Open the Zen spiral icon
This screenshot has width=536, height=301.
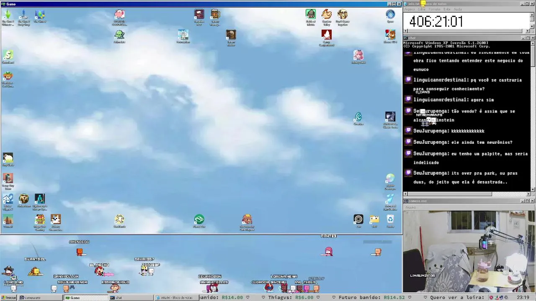click(358, 222)
